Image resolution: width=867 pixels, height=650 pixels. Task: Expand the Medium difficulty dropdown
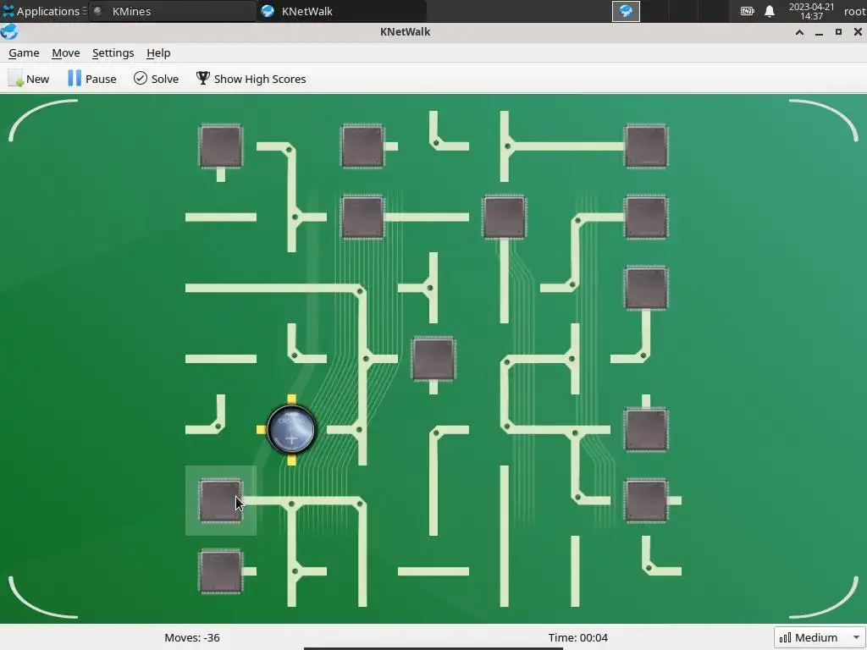coord(819,637)
